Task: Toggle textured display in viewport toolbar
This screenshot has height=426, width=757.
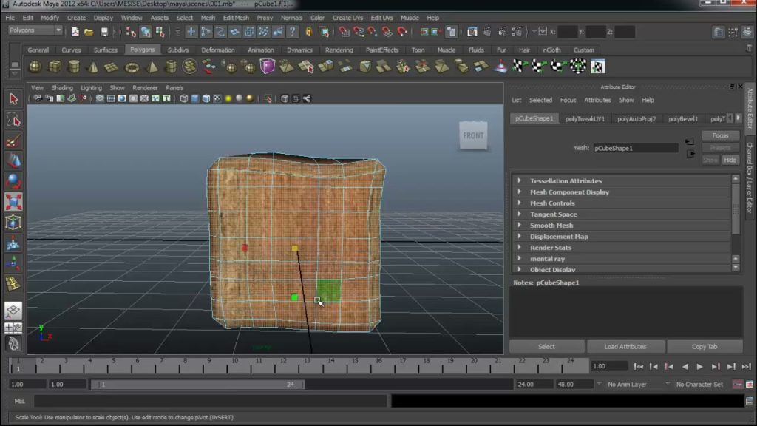Action: pos(217,98)
